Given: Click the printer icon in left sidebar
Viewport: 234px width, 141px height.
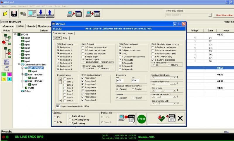Looking at the screenshot, I should pyautogui.click(x=6, y=68).
